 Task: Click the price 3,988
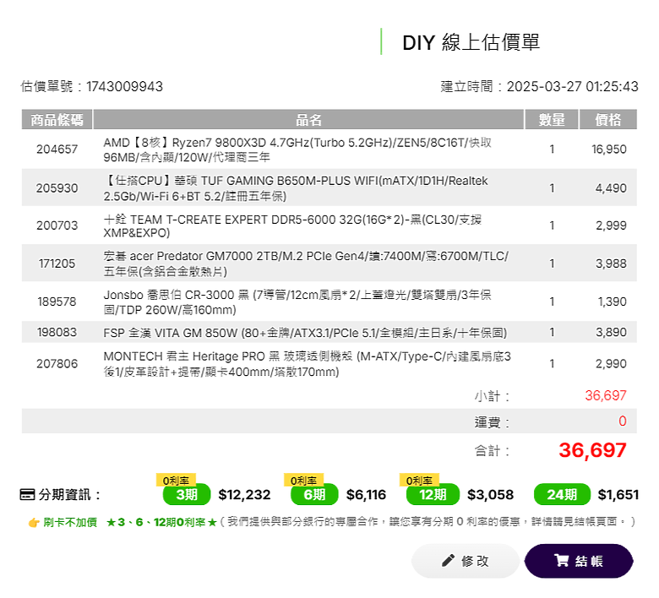611,264
